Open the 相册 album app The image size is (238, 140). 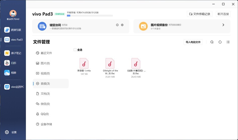click(10, 73)
